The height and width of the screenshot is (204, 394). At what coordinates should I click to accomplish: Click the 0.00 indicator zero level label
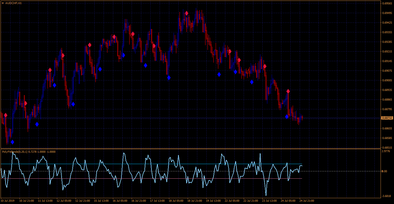384,171
